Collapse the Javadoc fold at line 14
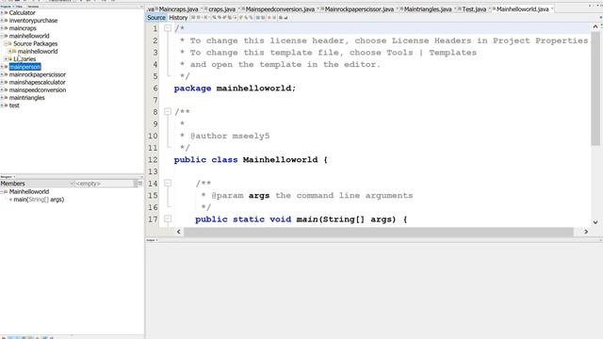The image size is (603, 339). pyautogui.click(x=168, y=183)
